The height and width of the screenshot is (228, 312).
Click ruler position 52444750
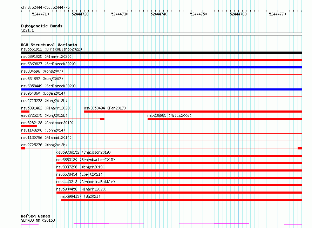(x=198, y=14)
